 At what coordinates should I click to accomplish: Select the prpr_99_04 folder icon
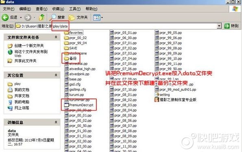66,43
